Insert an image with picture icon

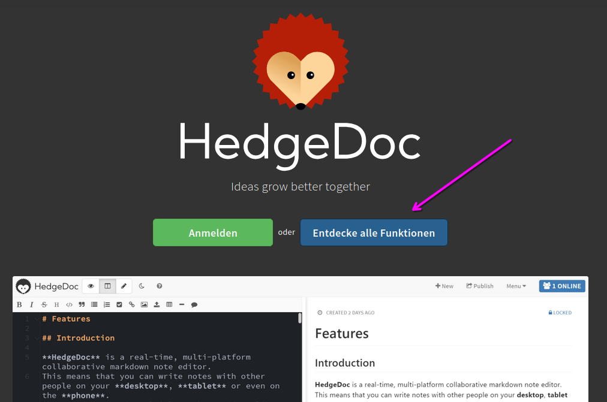point(144,304)
